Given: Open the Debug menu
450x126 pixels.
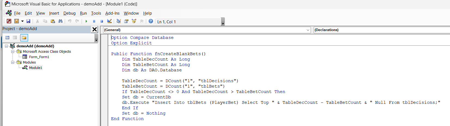Looking at the screenshot, I should tap(69, 13).
